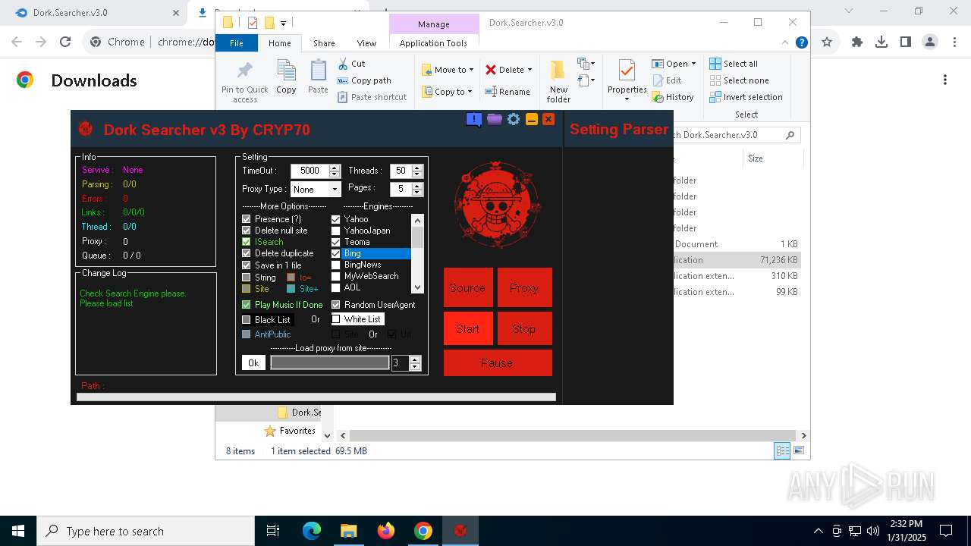Toggle Presence (?) checkbox
Screen dimensions: 971x546
pyautogui.click(x=246, y=219)
